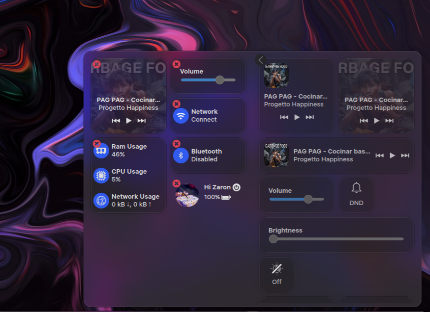Previous track in far-right full-cover media card
Screen dimensions: 430x312
[364, 121]
